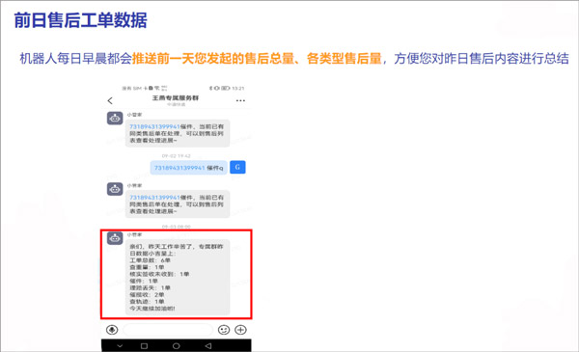Tap the back arrow in chat header
This screenshot has width=579, height=352.
(x=110, y=100)
